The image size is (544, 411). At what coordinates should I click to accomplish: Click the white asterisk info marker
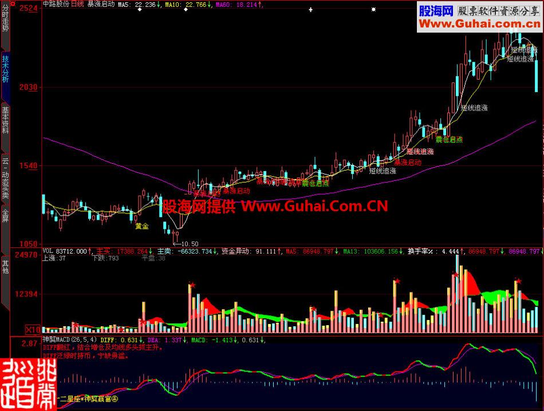tap(374, 10)
